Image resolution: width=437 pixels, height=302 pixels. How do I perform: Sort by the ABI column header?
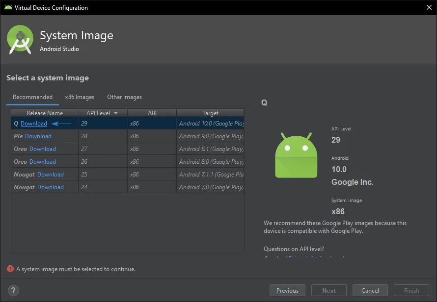point(152,113)
